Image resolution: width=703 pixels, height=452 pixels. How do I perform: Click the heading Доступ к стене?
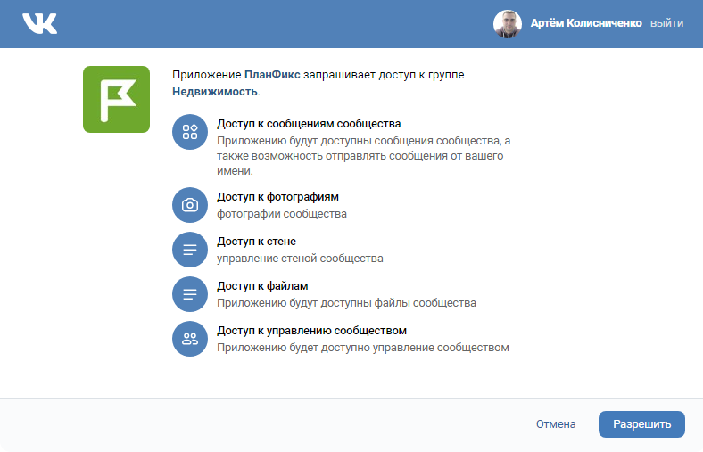pos(256,242)
